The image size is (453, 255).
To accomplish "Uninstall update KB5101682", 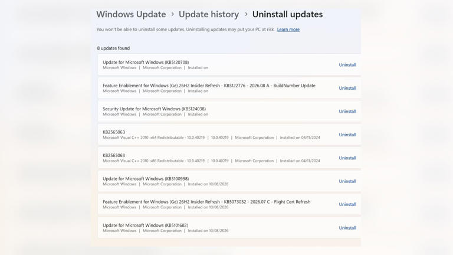I will (x=347, y=228).
